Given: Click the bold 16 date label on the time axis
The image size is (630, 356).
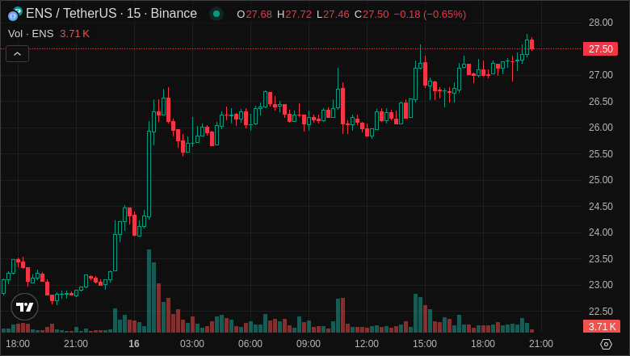Looking at the screenshot, I should click(x=134, y=344).
